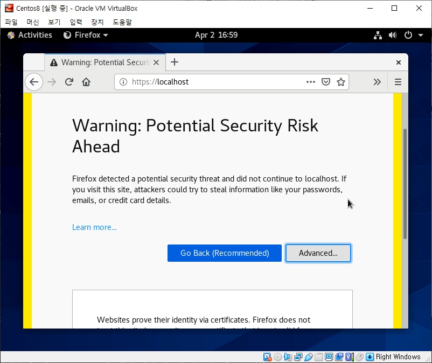The width and height of the screenshot is (432, 363).
Task: Go to the Firefox home page
Action: [86, 82]
